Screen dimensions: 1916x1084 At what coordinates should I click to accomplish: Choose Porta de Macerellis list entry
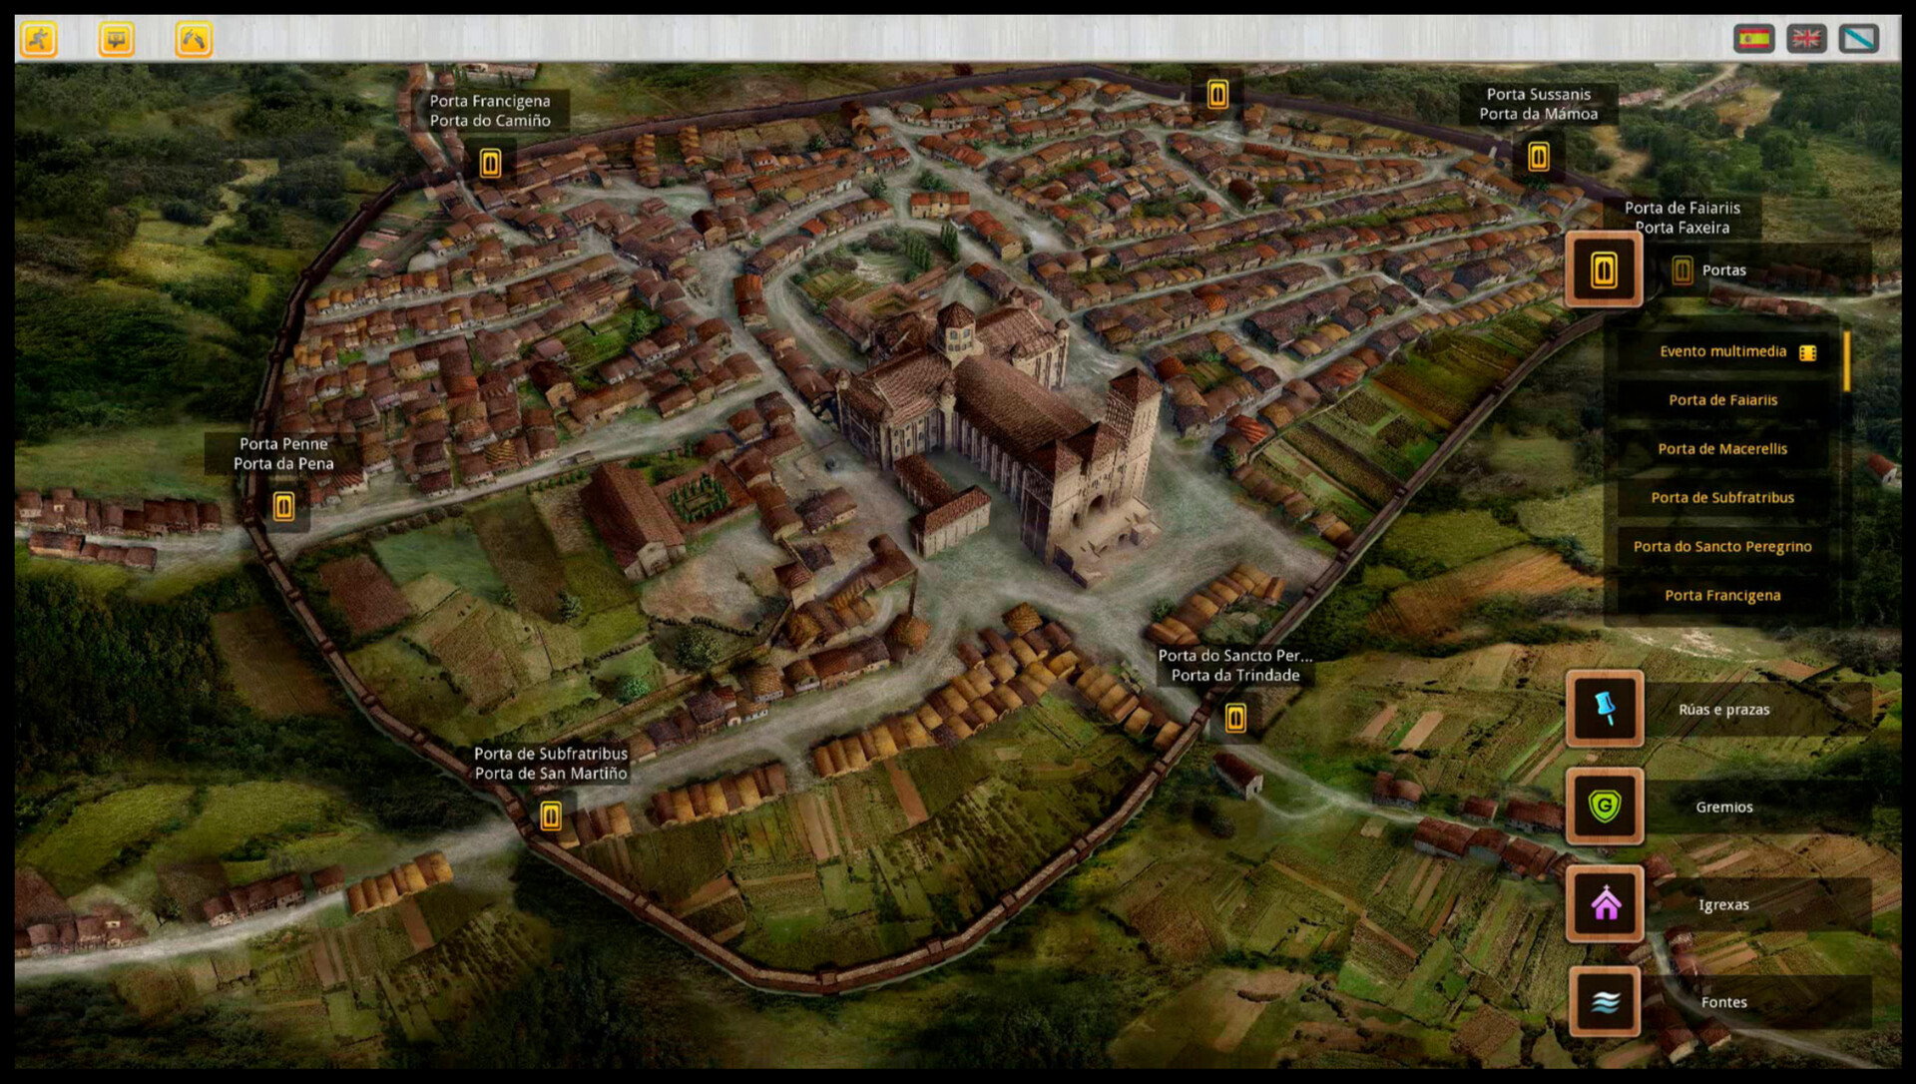pos(1722,449)
